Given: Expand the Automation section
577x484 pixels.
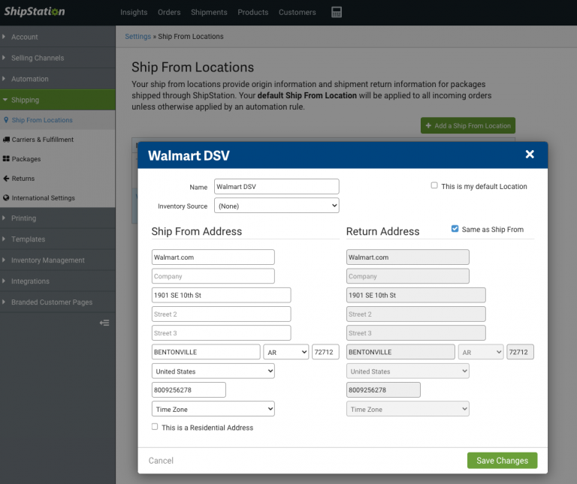Looking at the screenshot, I should point(57,79).
